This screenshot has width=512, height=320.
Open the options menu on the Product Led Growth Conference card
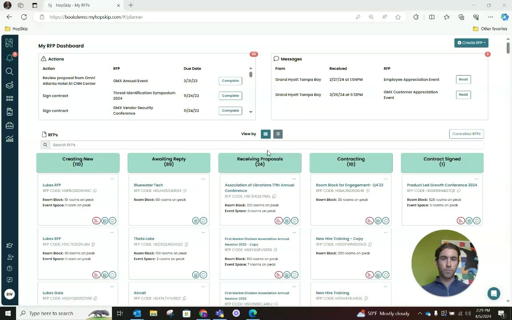pos(476,179)
